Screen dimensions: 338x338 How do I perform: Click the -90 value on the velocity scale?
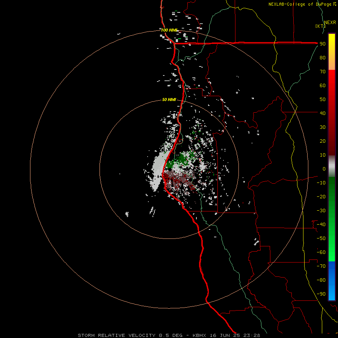(321, 294)
